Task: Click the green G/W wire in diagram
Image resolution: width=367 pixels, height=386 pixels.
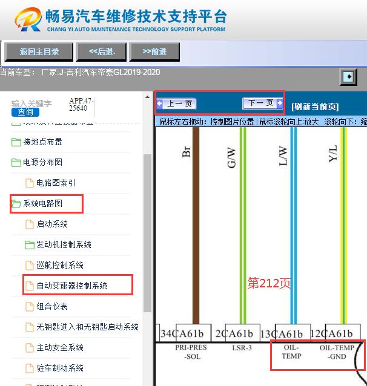Action: pos(243,225)
